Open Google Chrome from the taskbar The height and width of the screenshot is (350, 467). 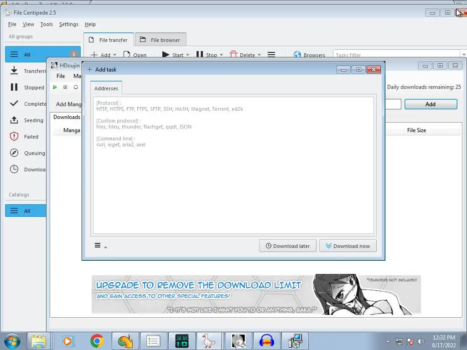pos(97,341)
